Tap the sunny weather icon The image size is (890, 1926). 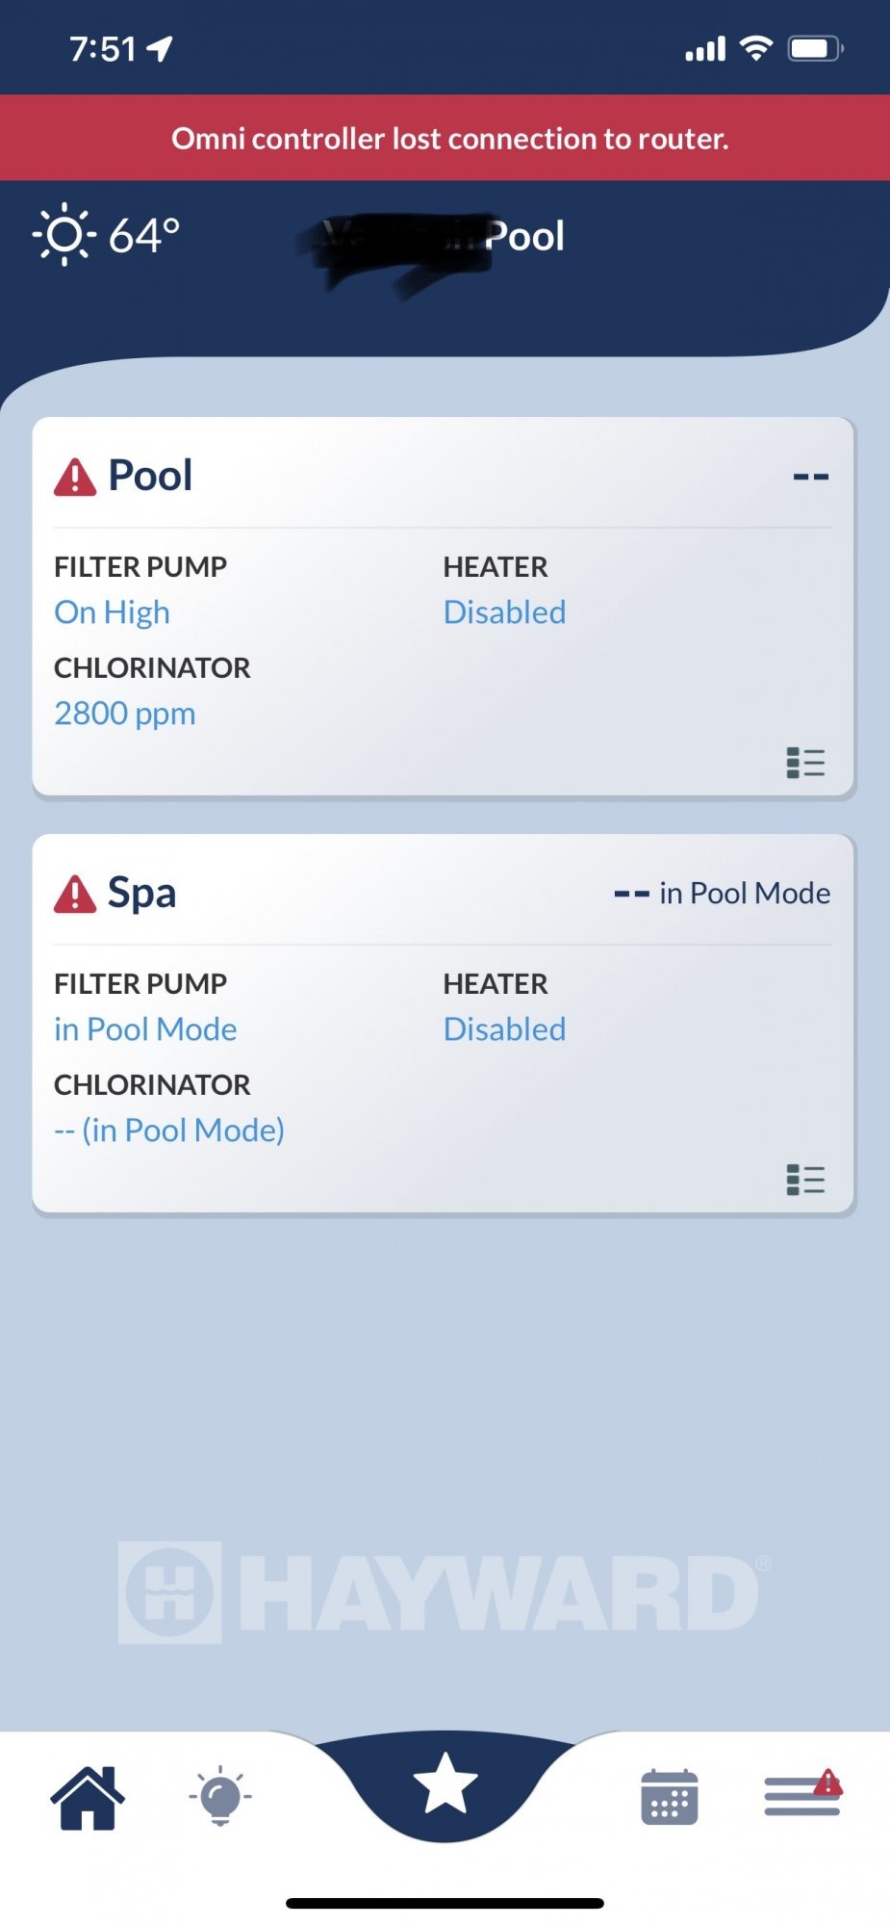[64, 235]
